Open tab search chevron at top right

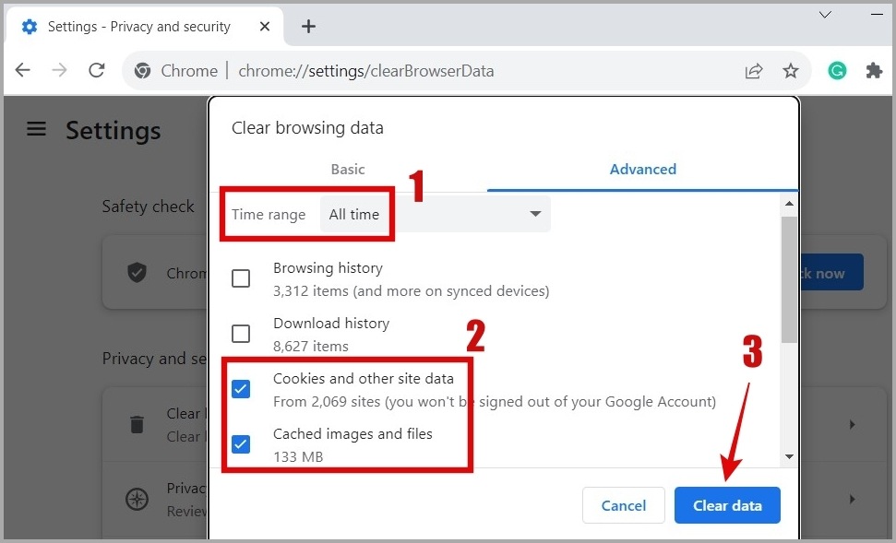pos(825,14)
